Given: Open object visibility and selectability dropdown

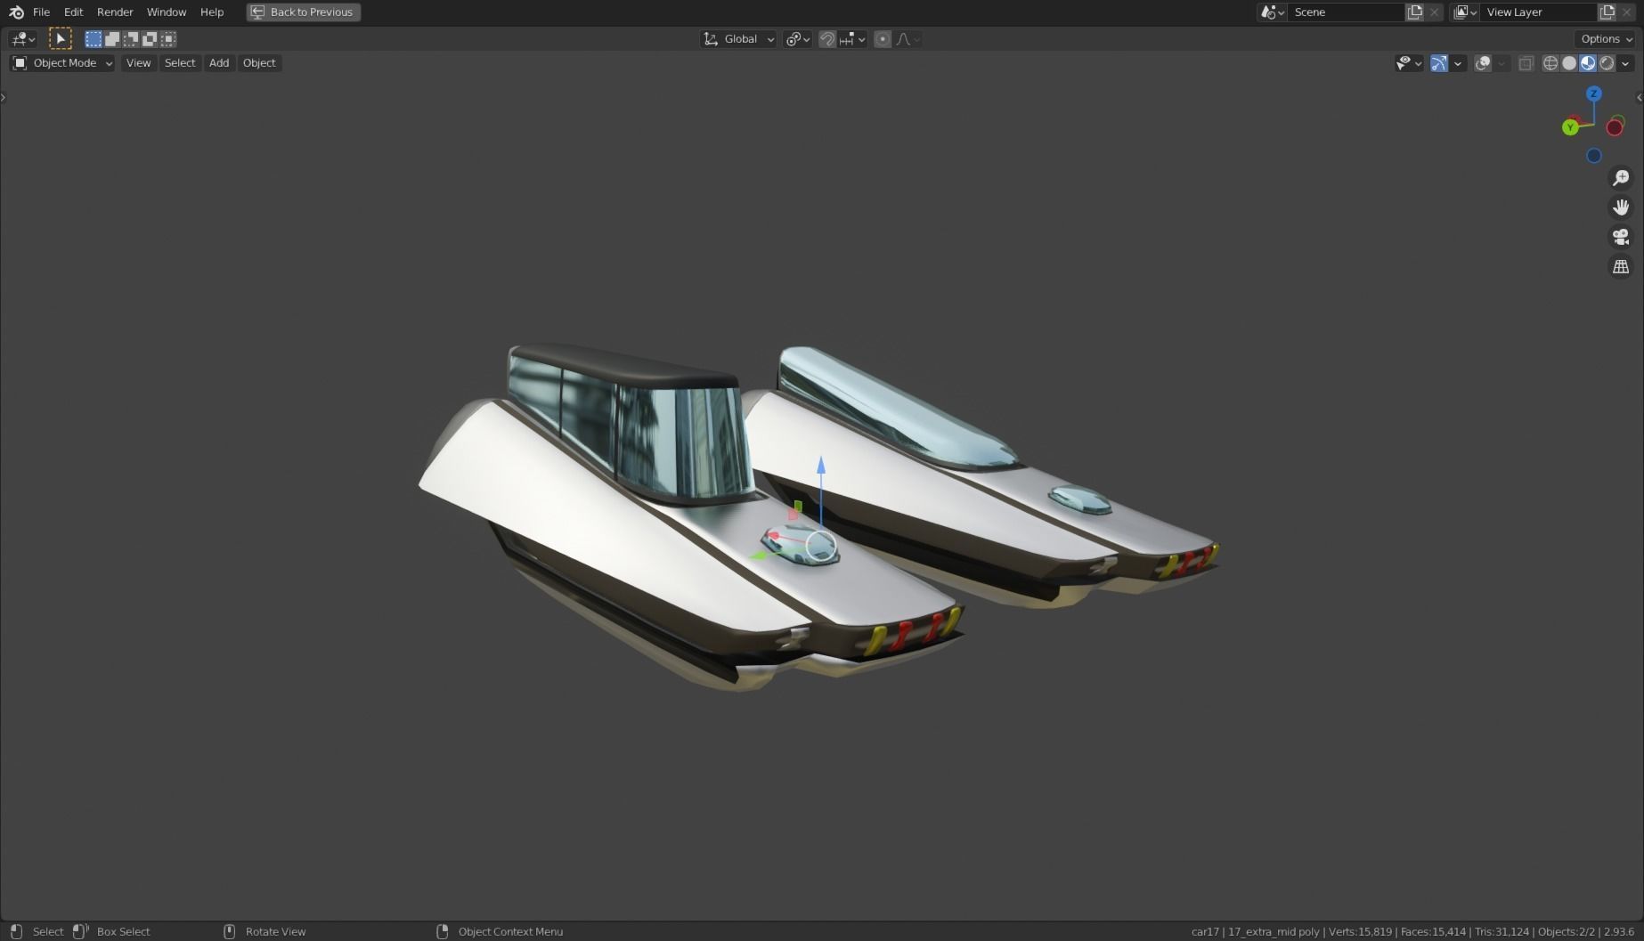Looking at the screenshot, I should 1409,62.
